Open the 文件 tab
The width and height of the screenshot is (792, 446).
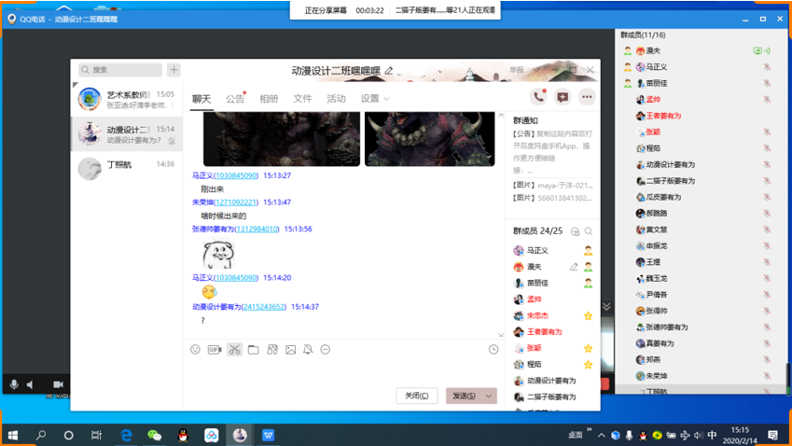[x=302, y=99]
